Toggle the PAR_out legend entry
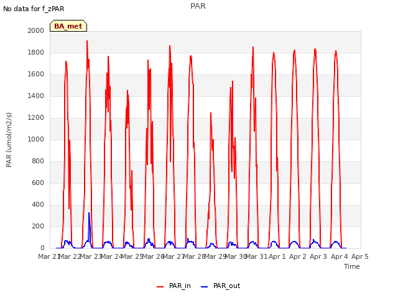This screenshot has height=298, width=398. coord(221,286)
